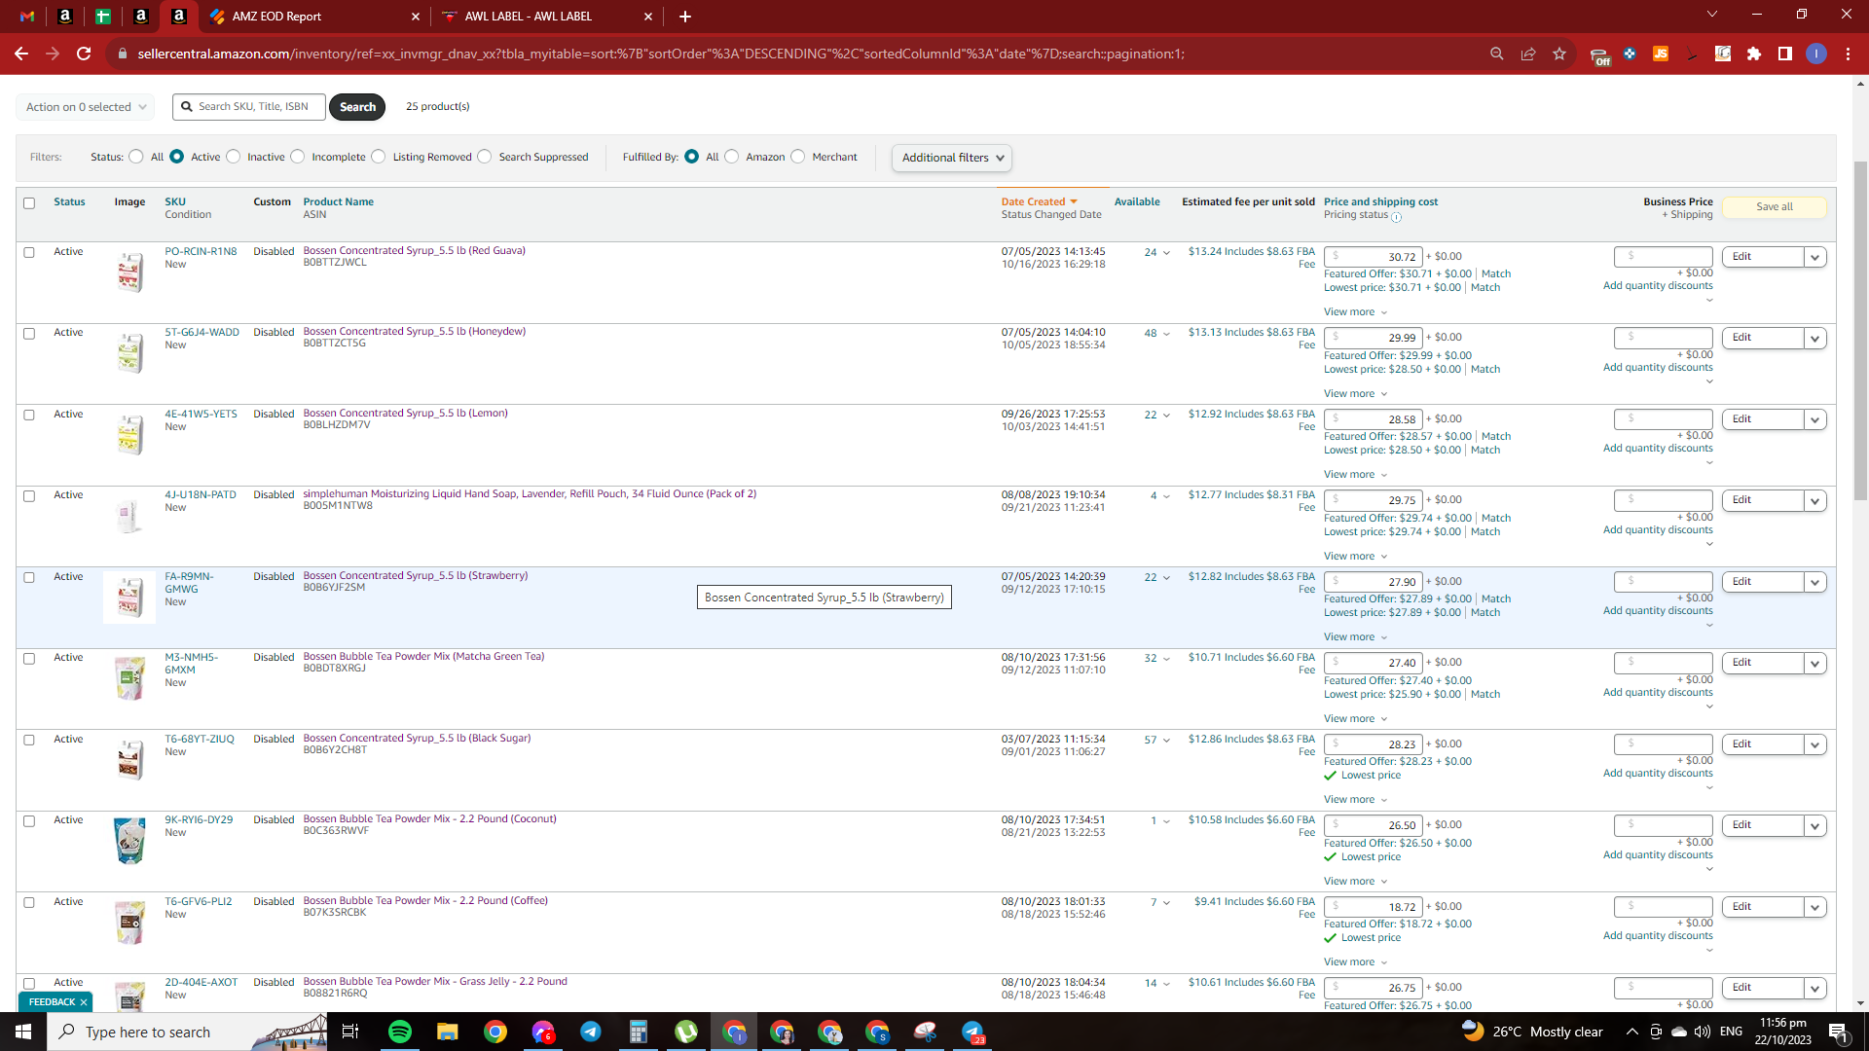Select the T6-68YT-ZIUQ row checkbox

pos(29,740)
